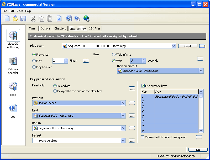This screenshot has width=210, height=160.
Task: Open the Help menu
Action: click(x=28, y=11)
